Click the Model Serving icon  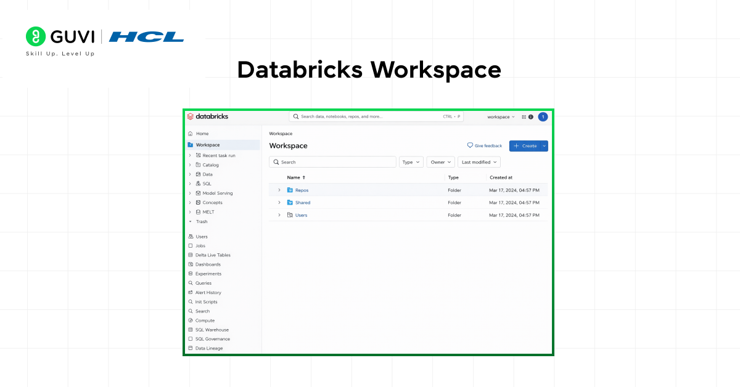(x=198, y=193)
